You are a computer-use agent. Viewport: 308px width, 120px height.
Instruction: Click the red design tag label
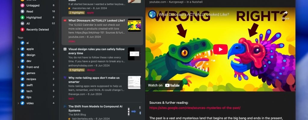[x=91, y=70]
